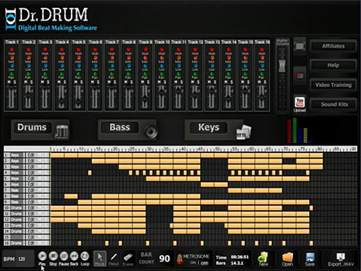Image resolution: width=361 pixels, height=271 pixels.
Task: Click bar 40 on the timeline ruler
Action: pyautogui.click(x=184, y=149)
